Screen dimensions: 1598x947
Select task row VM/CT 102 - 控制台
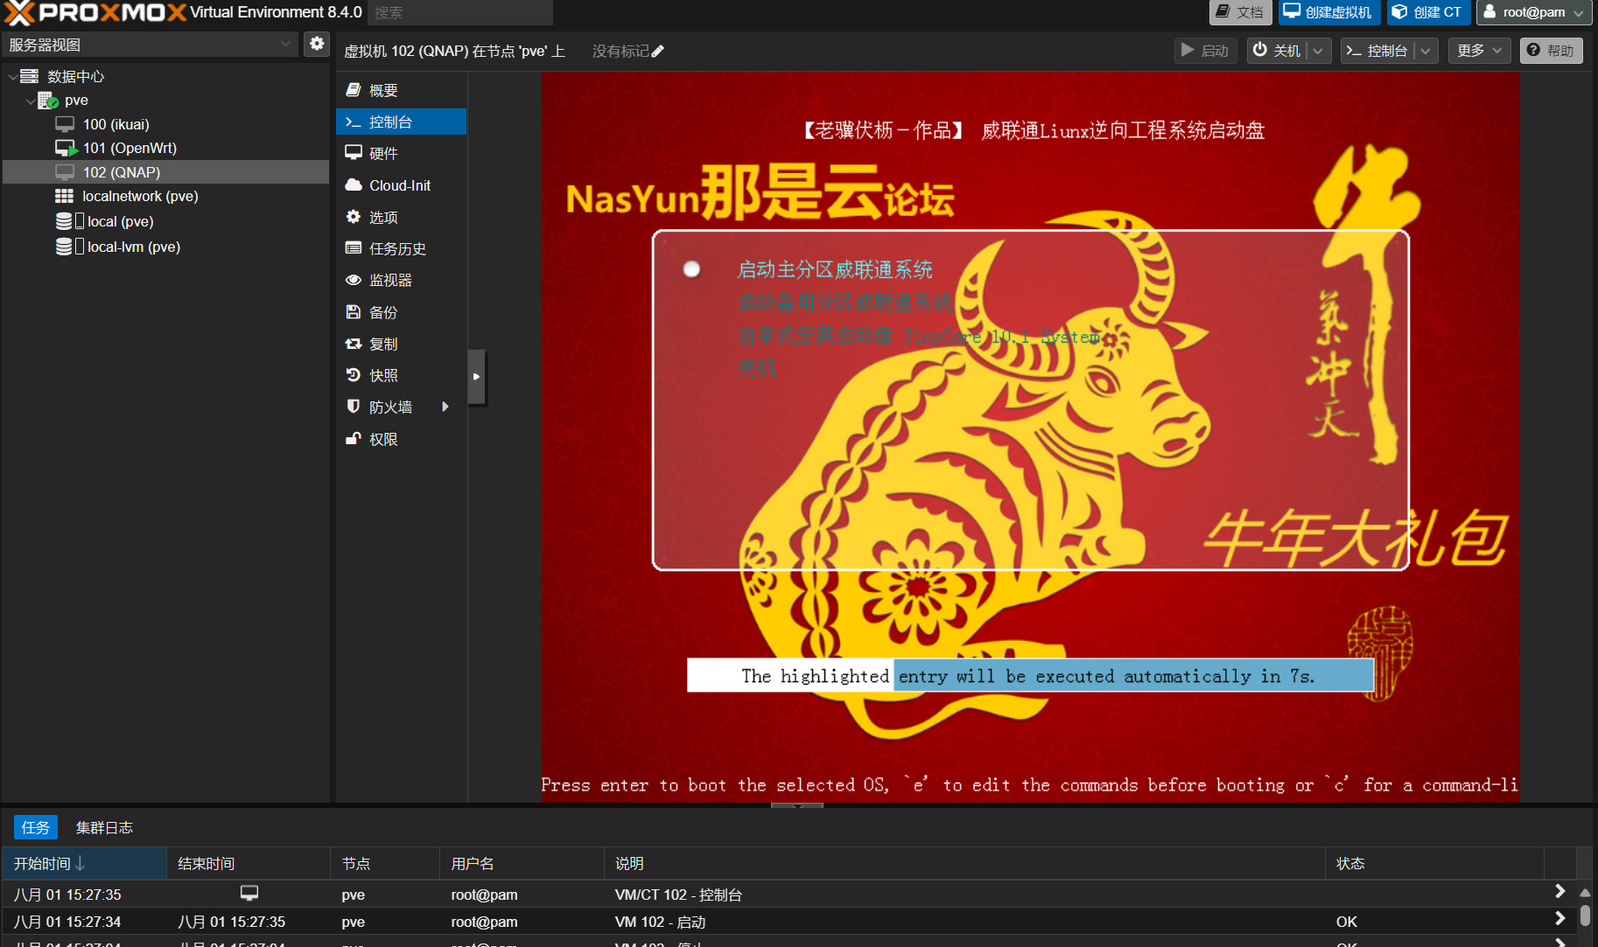[788, 894]
